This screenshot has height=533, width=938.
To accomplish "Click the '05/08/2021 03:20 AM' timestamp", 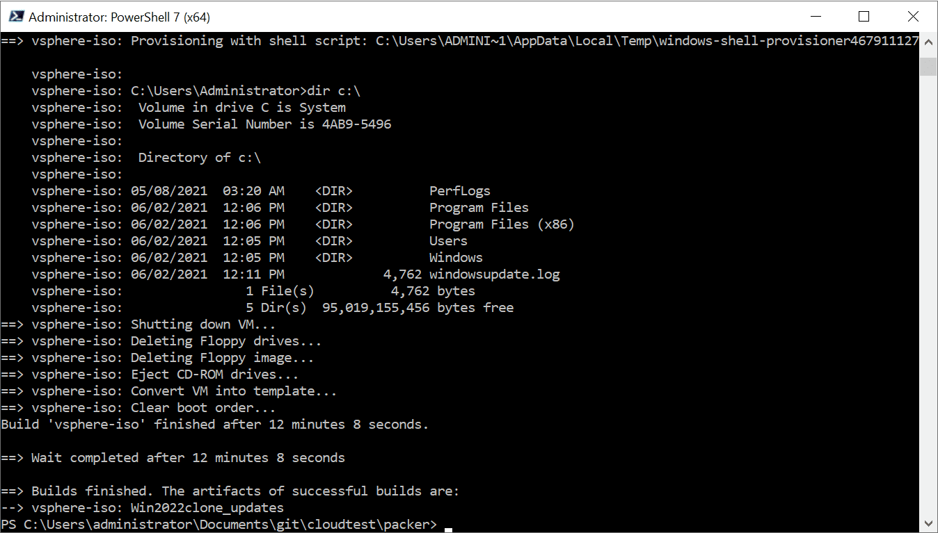I will (x=207, y=191).
